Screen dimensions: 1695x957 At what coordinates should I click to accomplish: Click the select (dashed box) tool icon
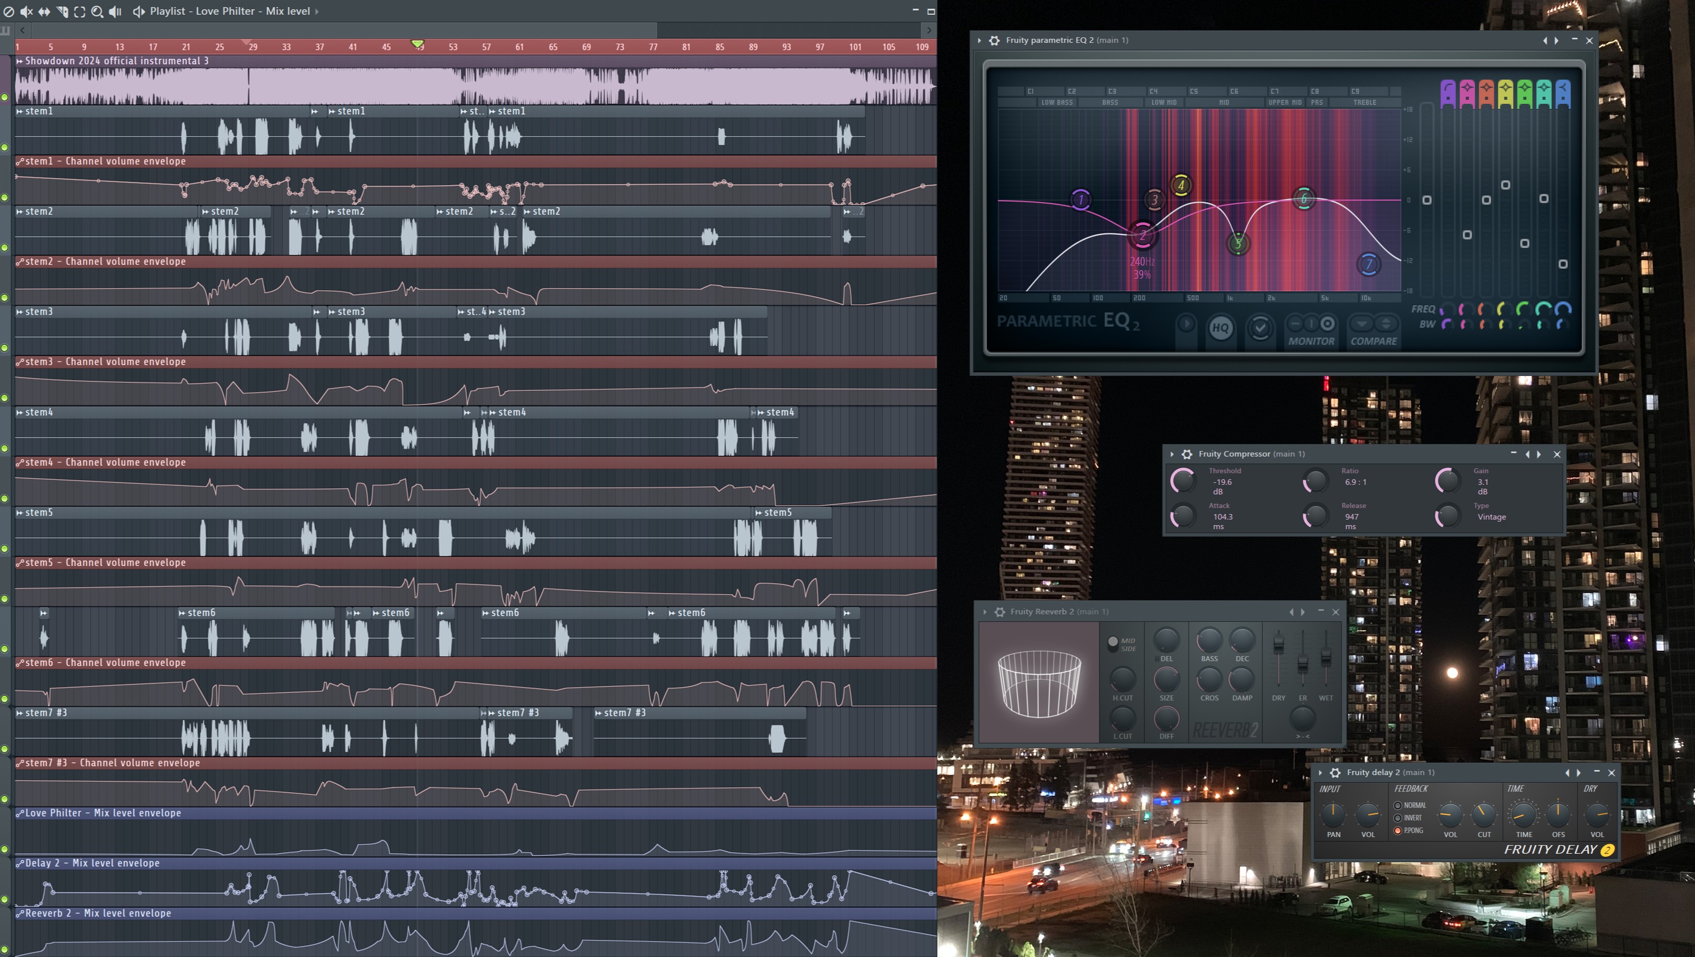tap(80, 11)
